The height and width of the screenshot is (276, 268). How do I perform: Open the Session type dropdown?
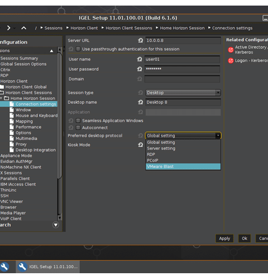183,93
